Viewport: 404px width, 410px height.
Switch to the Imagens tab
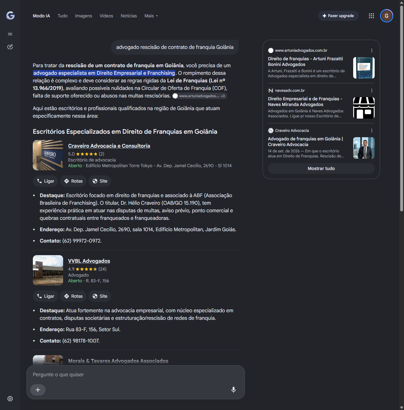[x=84, y=16]
